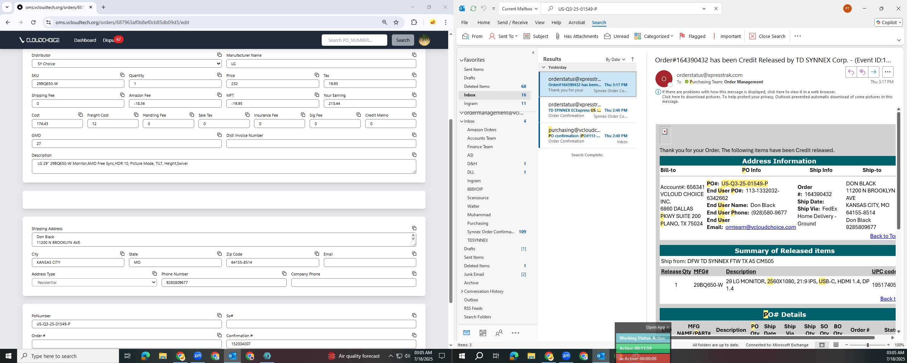The image size is (907, 363).
Task: Copy the SKU field value icon
Action: 122,75
